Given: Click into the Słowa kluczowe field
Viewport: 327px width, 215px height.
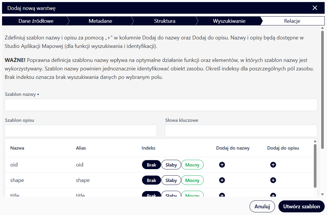Looking at the screenshot, I should [x=241, y=131].
